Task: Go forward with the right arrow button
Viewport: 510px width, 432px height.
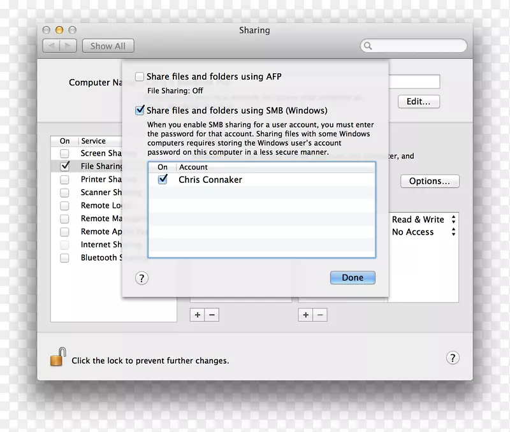Action: click(x=69, y=46)
